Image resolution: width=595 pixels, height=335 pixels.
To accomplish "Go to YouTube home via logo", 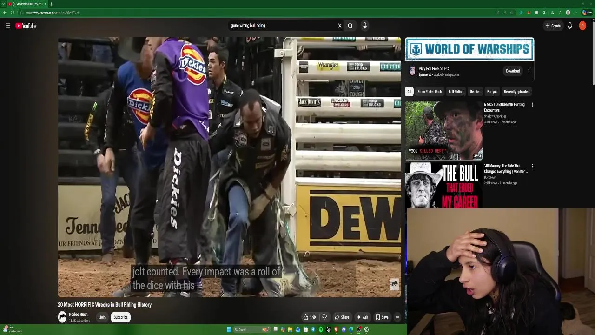I will (x=26, y=26).
